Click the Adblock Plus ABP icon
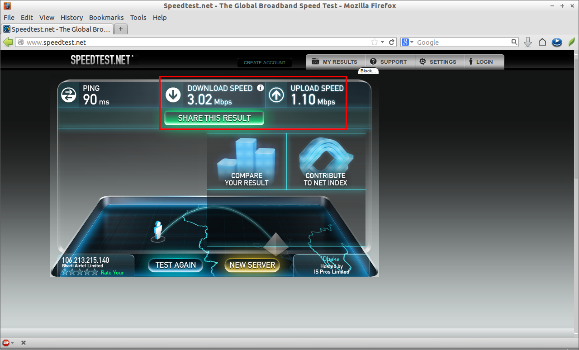This screenshot has height=350, width=579. (x=6, y=343)
